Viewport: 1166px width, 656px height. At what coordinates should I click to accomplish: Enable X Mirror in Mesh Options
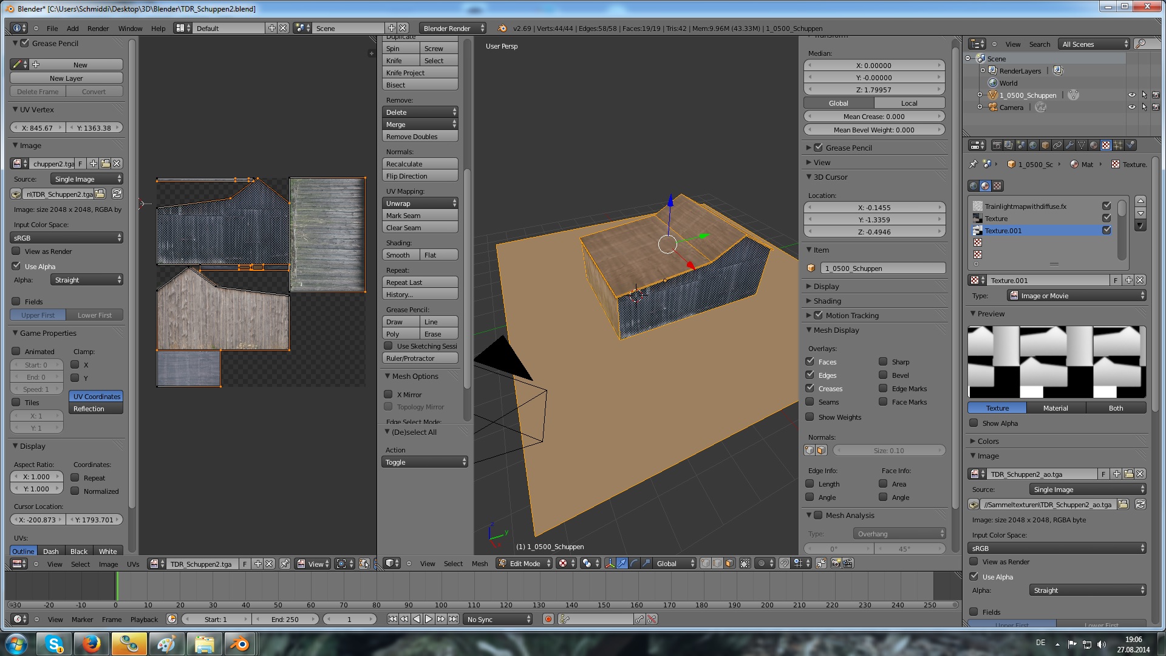[388, 394]
